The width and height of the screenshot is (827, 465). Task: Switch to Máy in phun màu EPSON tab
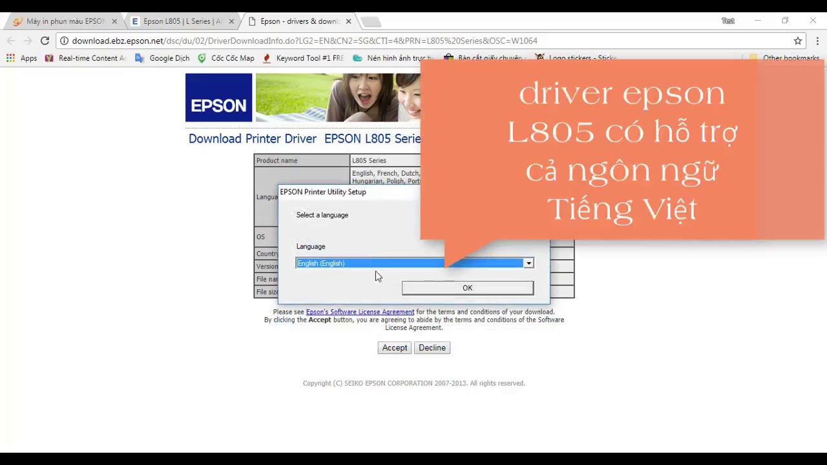coord(65,21)
